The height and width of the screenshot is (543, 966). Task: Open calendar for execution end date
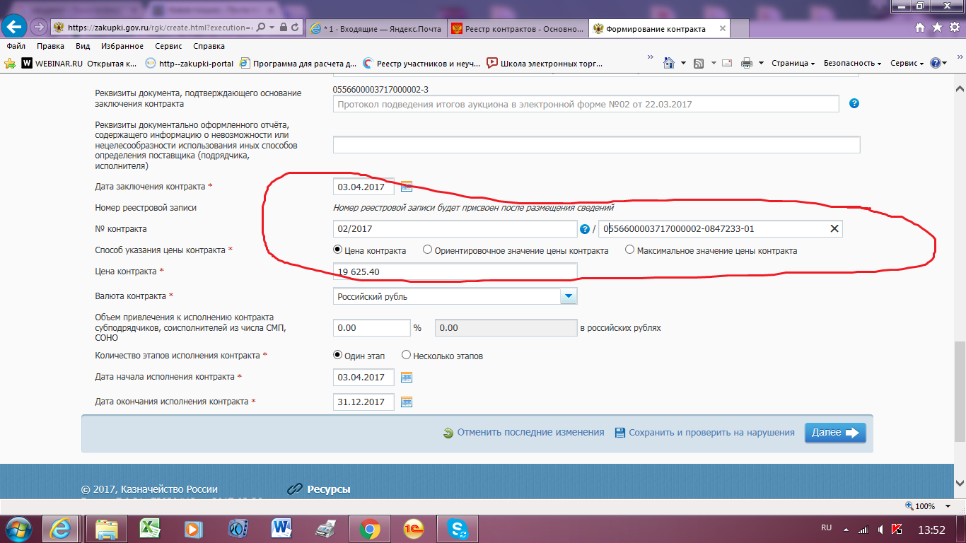tap(407, 402)
